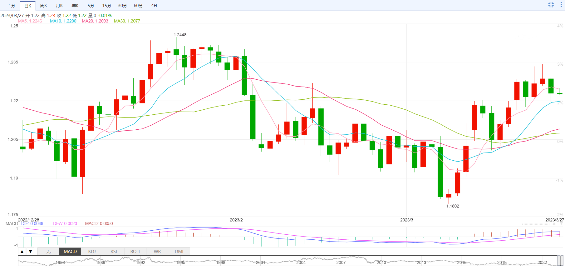
Task: Switch to the 60分 interval tab
Action: click(x=138, y=6)
